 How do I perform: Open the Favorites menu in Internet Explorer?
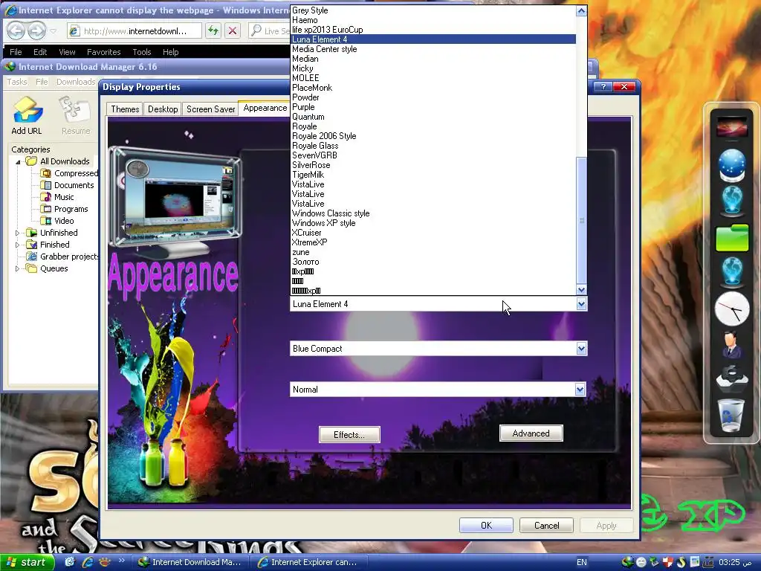click(104, 52)
